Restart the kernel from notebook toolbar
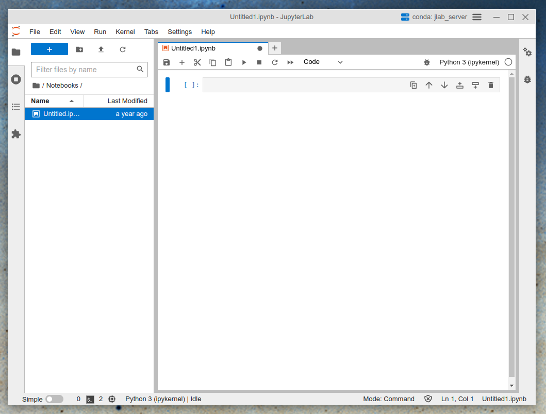Viewport: 546px width, 414px height. (275, 62)
